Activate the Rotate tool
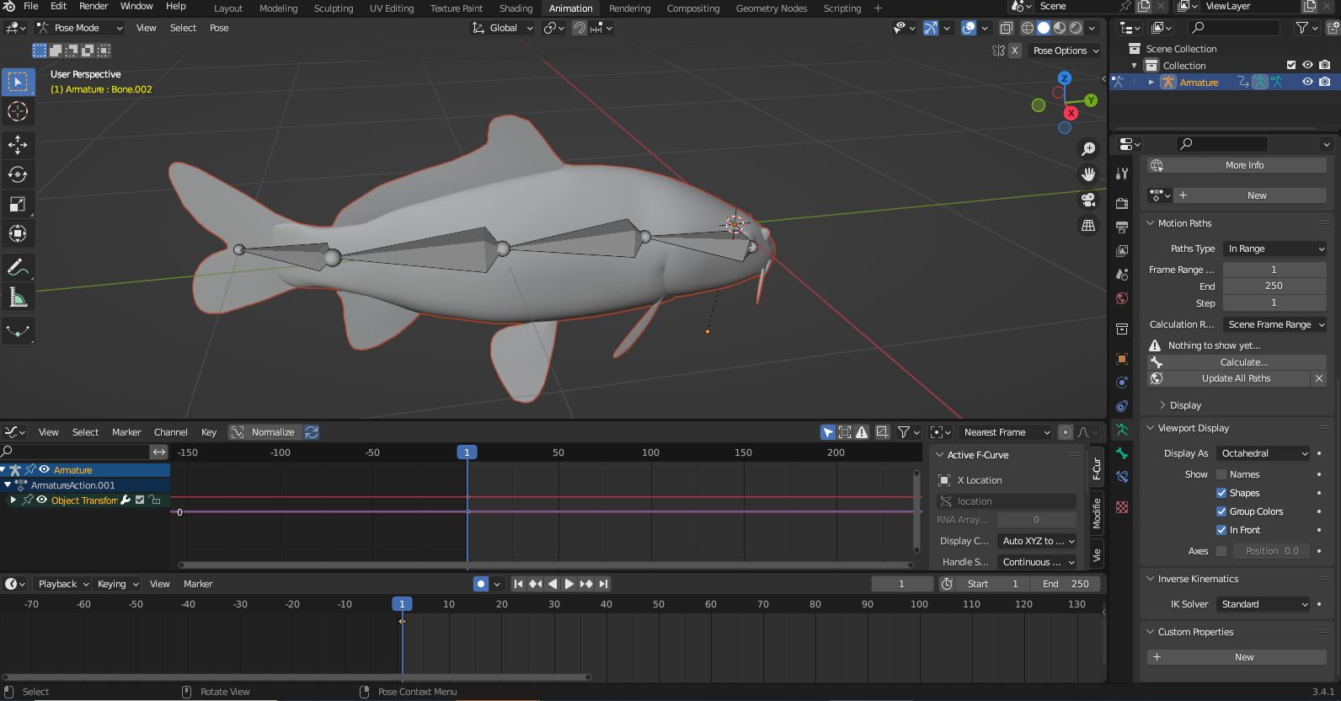The width and height of the screenshot is (1341, 701). (x=18, y=174)
